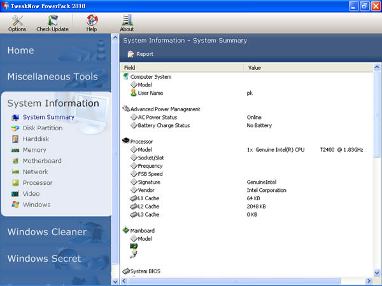Click sidebar scroll down arrow
The height and width of the screenshot is (286, 382).
[x=115, y=282]
